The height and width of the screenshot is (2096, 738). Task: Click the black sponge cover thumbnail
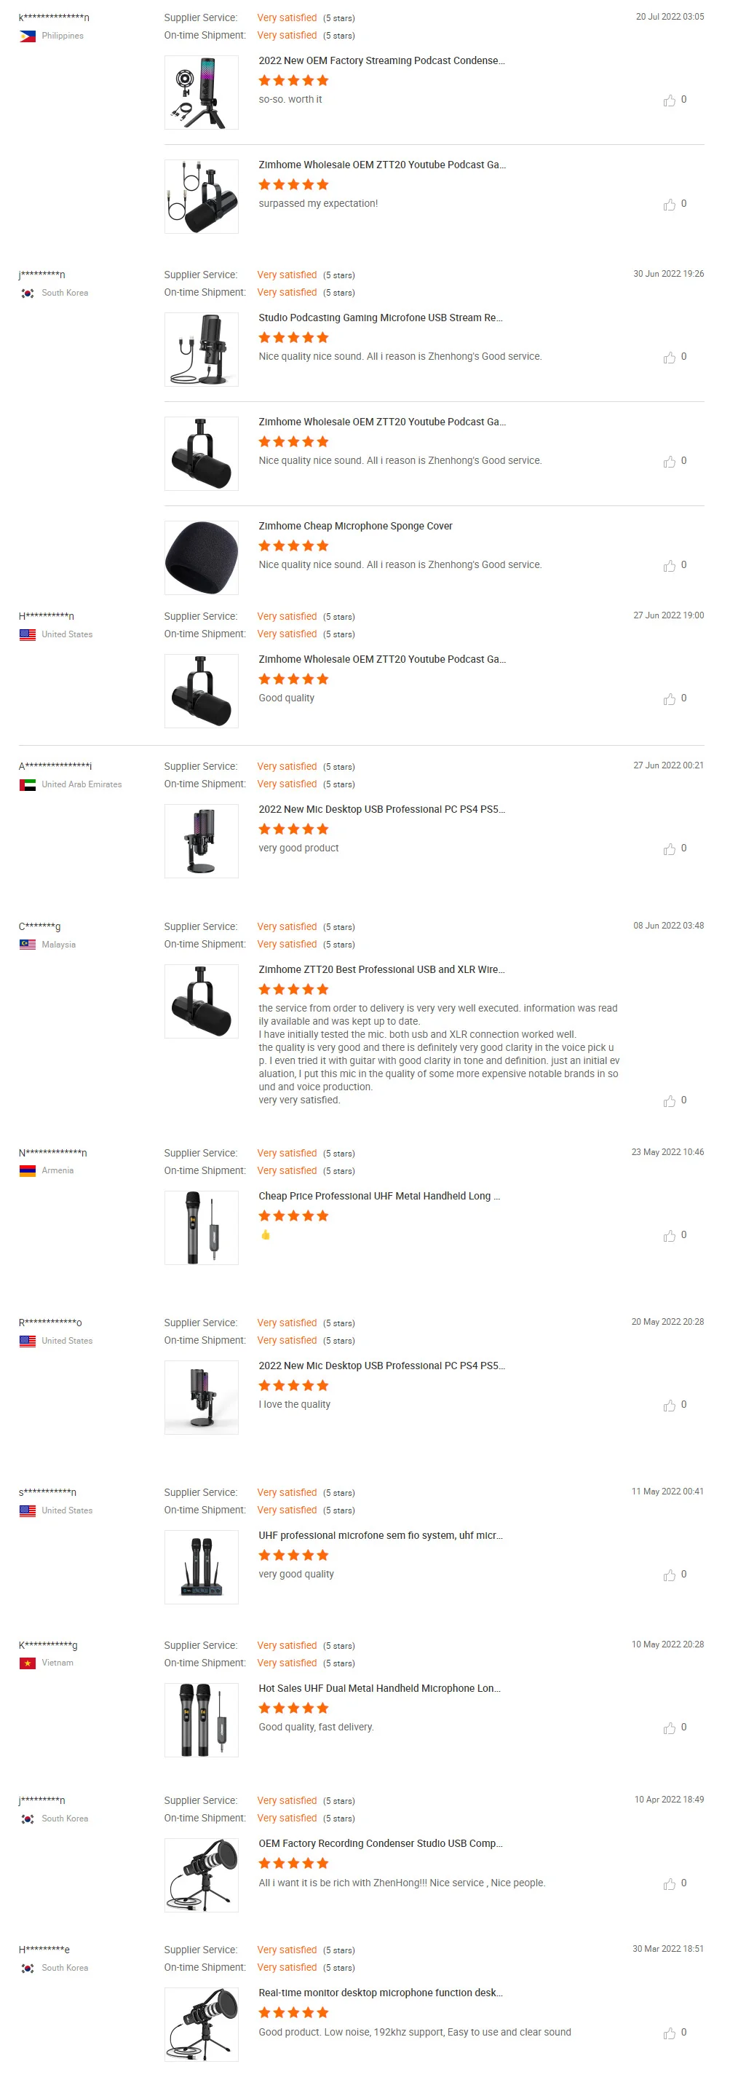coord(202,558)
